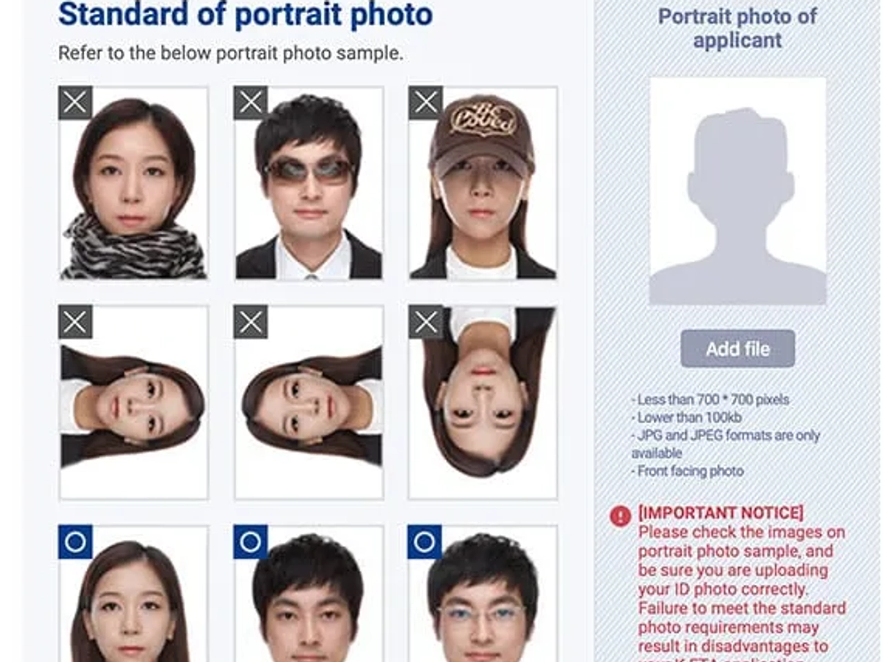Click O mark on man with glasses
The width and height of the screenshot is (883, 662).
pos(425,542)
